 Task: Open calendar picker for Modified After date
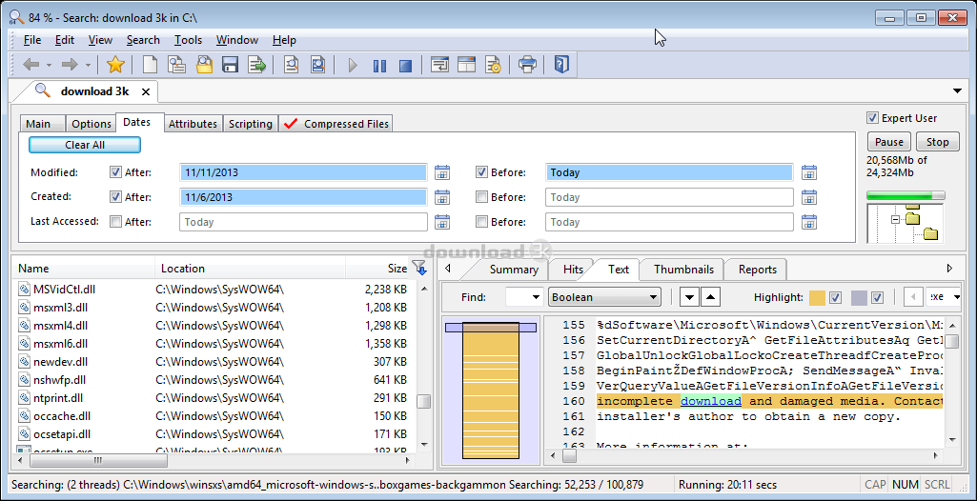(441, 173)
